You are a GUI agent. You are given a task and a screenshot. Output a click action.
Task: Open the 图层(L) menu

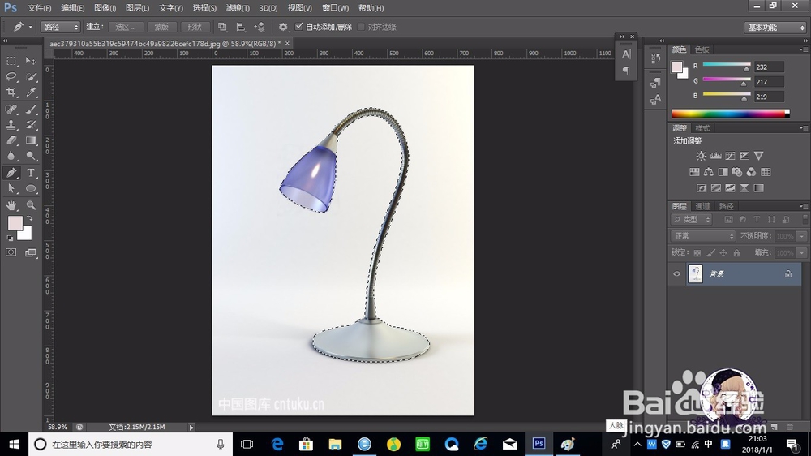pos(137,8)
